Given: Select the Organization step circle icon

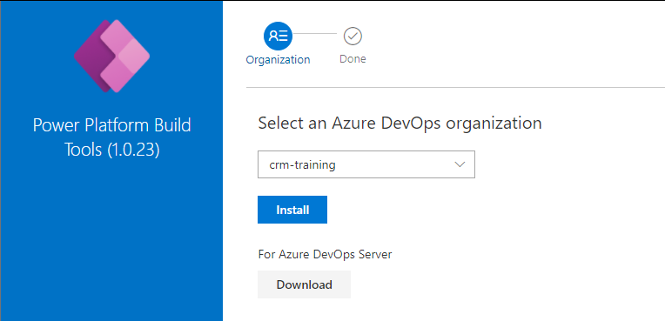Looking at the screenshot, I should 279,36.
